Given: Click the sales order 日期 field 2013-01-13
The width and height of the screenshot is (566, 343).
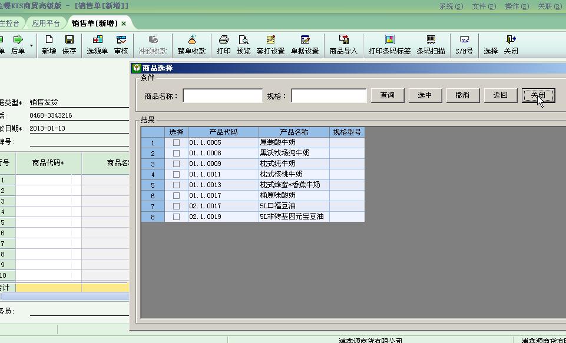Looking at the screenshot, I should [80, 128].
